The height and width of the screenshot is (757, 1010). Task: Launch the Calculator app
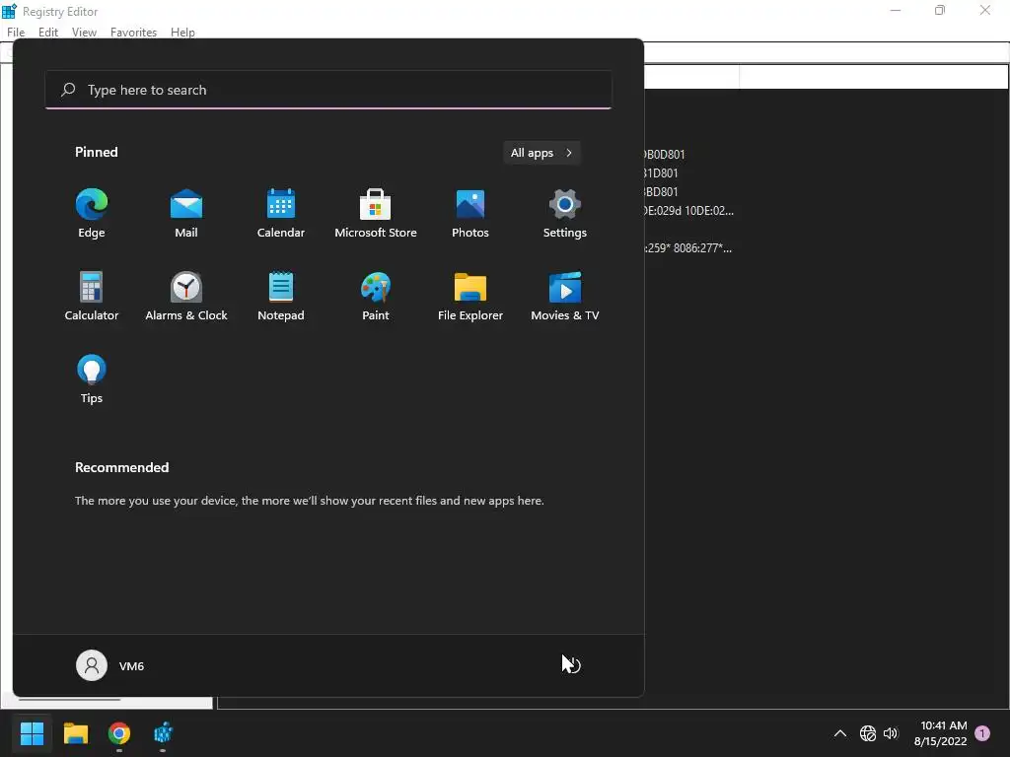pos(92,297)
